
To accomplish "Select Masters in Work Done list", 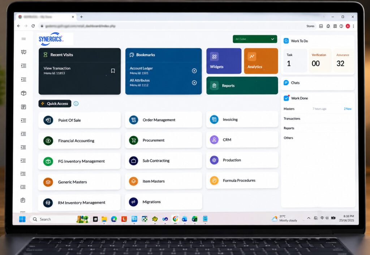I will (289, 109).
